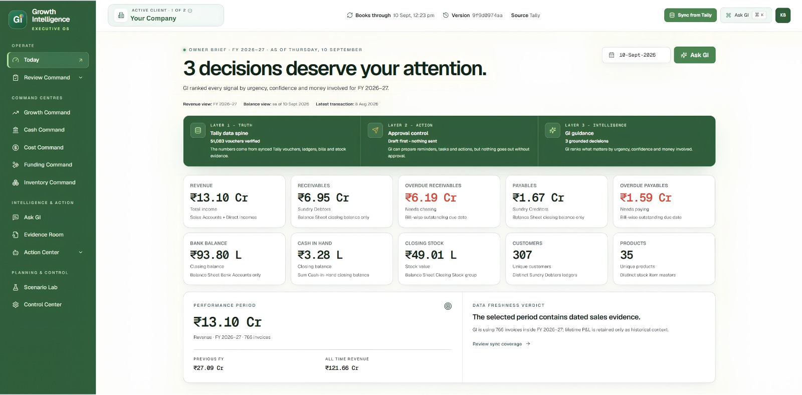Click the Draft first - nothing sent text
Image resolution: width=802 pixels, height=395 pixels.
413,141
